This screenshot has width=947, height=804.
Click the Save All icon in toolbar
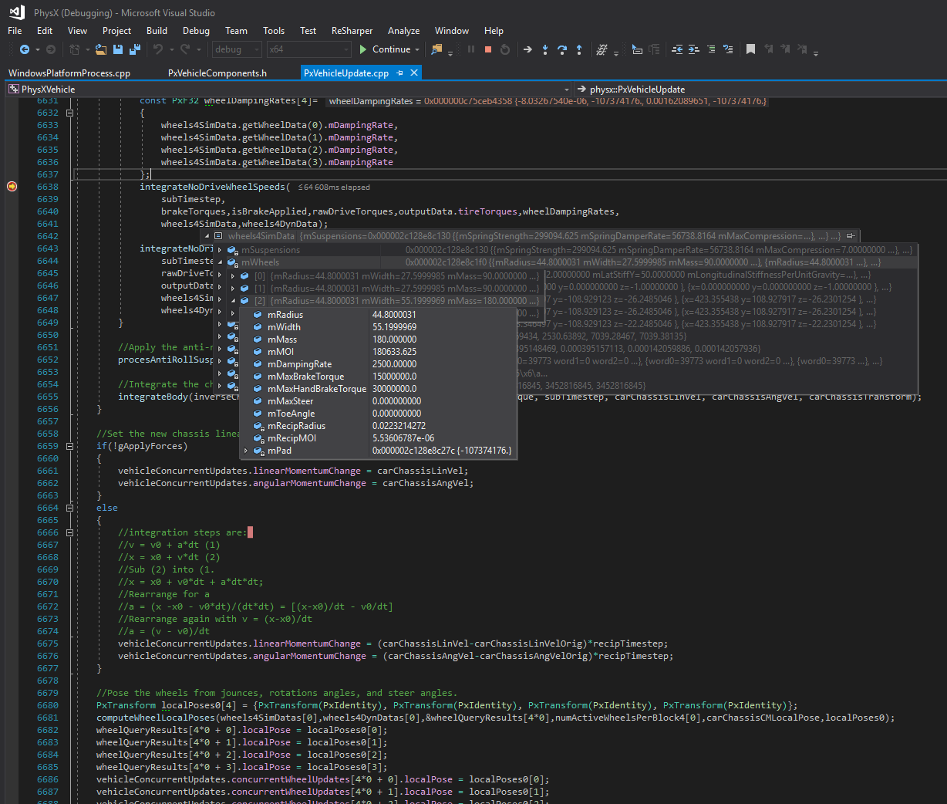pos(135,49)
